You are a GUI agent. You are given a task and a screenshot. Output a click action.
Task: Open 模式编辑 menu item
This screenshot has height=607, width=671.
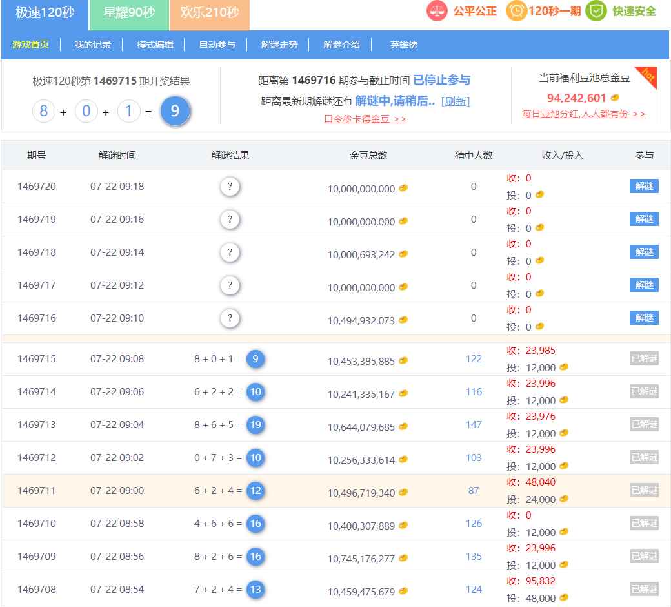[x=155, y=45]
